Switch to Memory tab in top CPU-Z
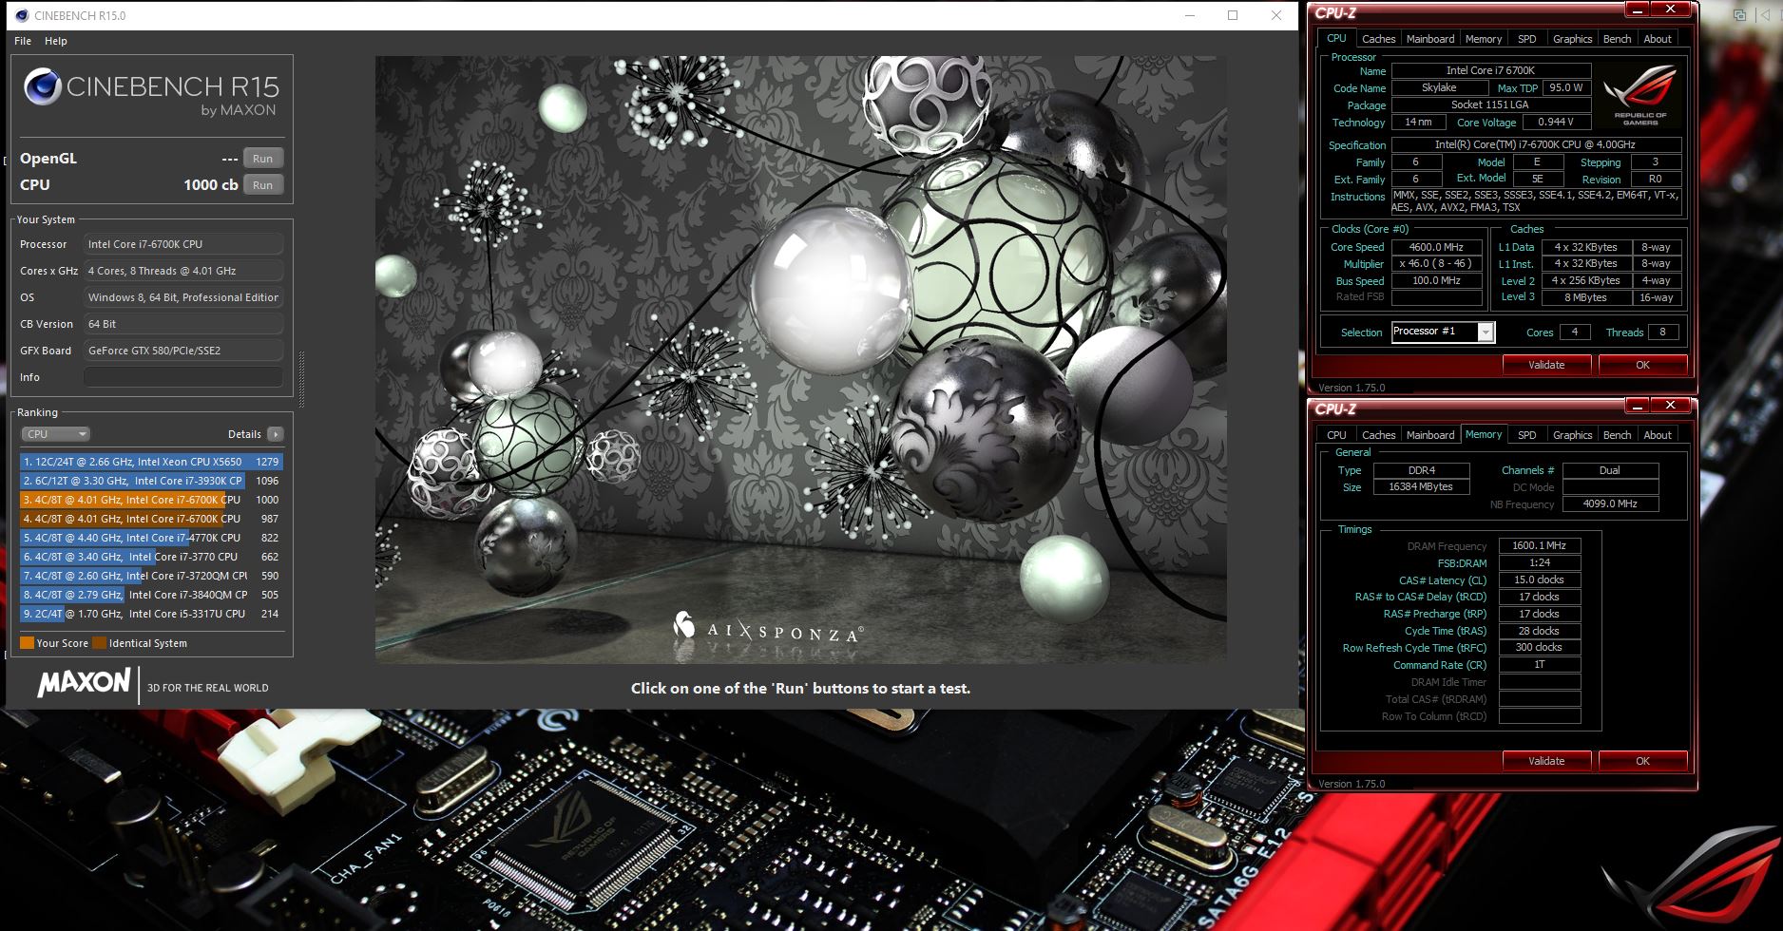 (x=1484, y=39)
